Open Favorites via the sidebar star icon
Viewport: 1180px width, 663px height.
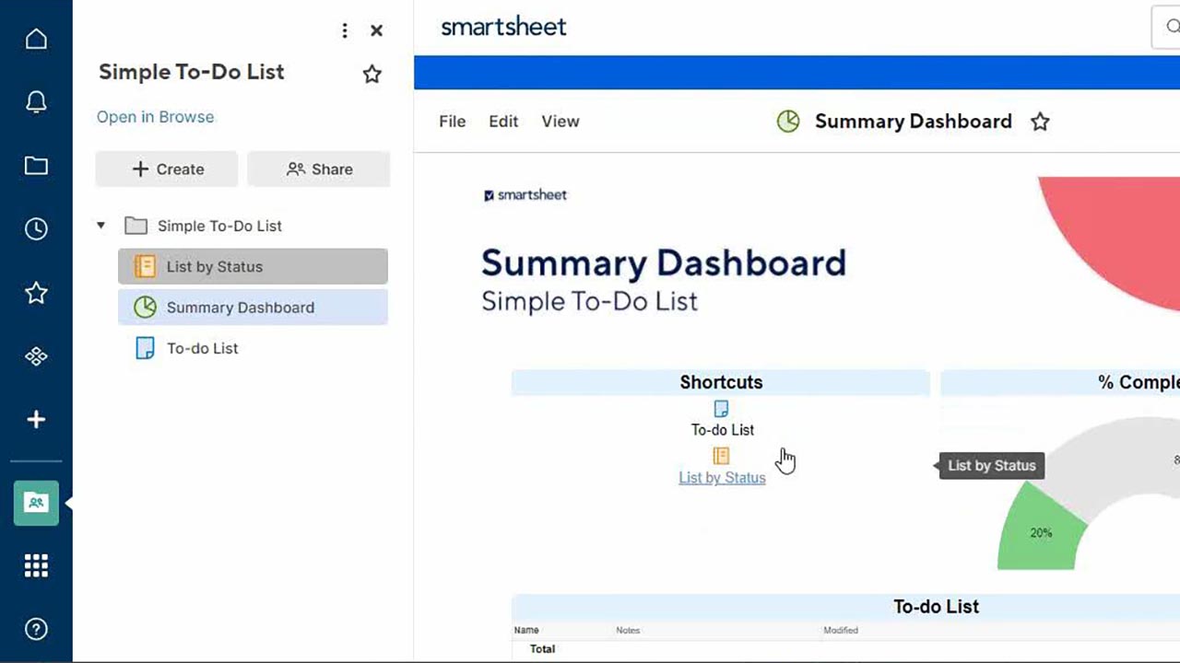[36, 292]
